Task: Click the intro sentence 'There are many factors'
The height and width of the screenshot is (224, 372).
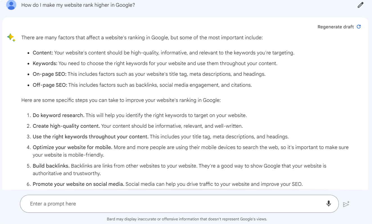Action: click(x=142, y=38)
